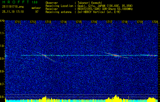Click the 1715 time marker
The width and height of the screenshot is (160, 102).
(79, 22)
